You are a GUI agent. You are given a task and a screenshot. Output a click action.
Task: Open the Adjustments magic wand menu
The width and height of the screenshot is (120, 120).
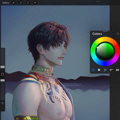[21, 3]
